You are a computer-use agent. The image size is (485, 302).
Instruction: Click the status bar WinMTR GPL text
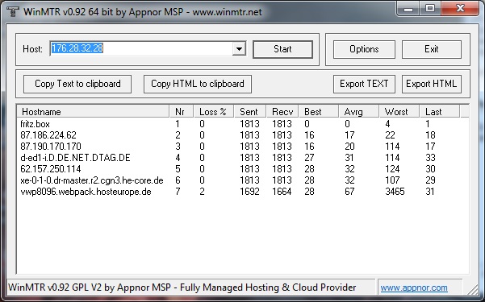click(x=182, y=288)
